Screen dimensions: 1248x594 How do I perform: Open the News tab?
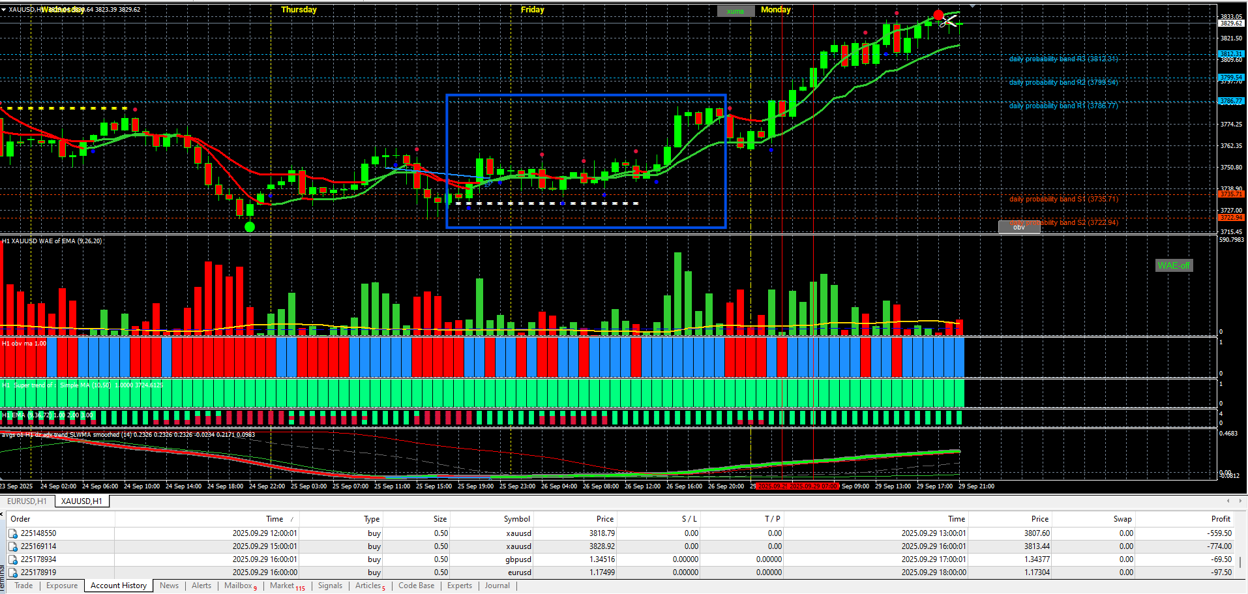click(x=169, y=586)
